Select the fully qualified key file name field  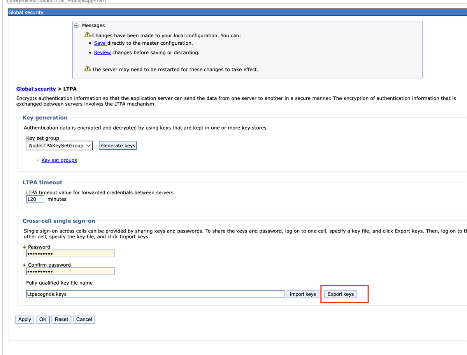[x=155, y=294]
